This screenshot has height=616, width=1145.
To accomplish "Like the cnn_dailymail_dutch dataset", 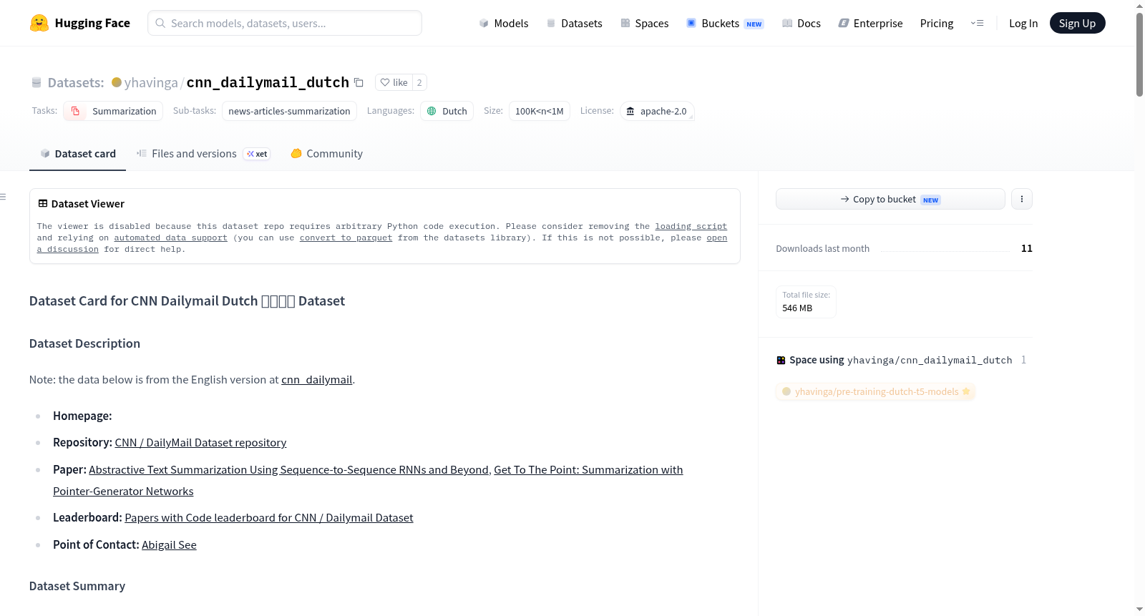I will point(394,82).
